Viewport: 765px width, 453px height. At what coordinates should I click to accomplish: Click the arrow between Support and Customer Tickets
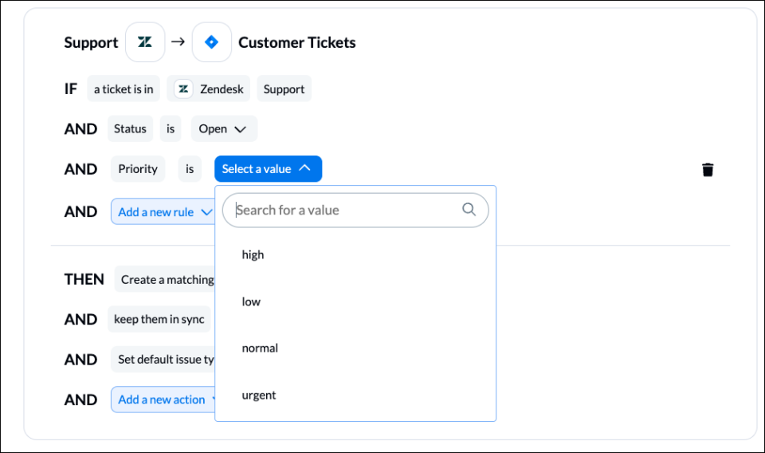[178, 42]
